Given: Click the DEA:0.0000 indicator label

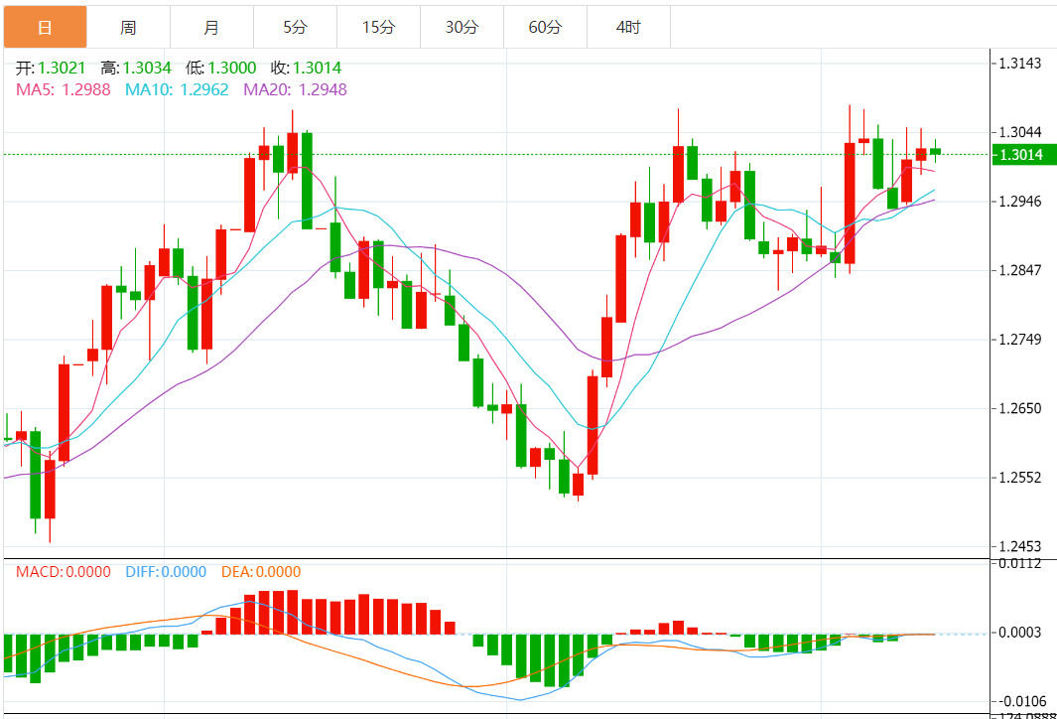Looking at the screenshot, I should 261,572.
